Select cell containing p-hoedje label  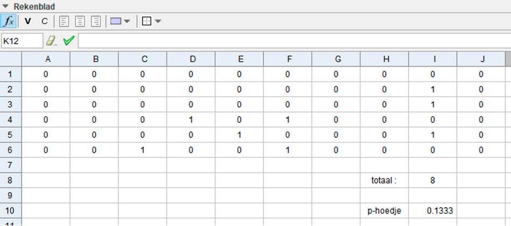pos(384,211)
